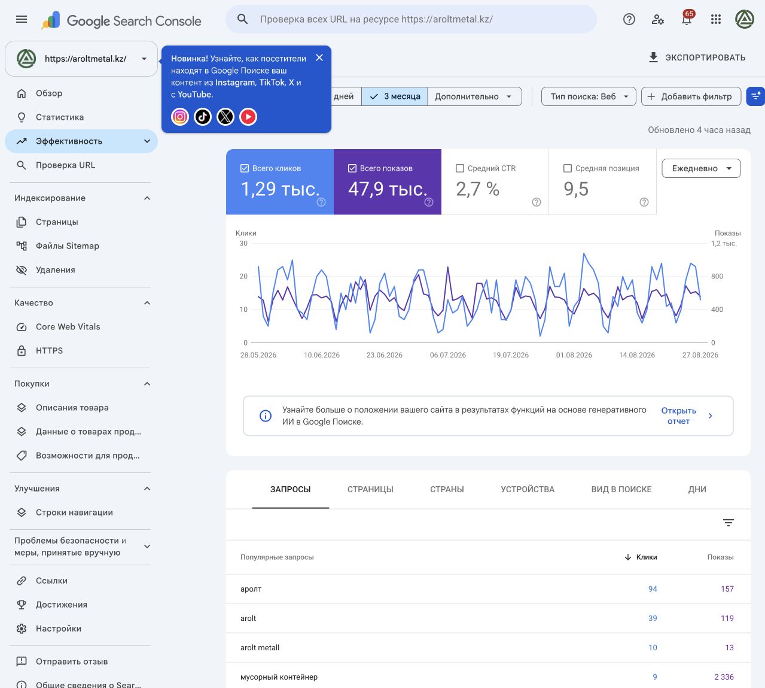Screen dimensions: 765x688
Task: Open HTTPS report in sidebar
Action: pyautogui.click(x=81, y=351)
